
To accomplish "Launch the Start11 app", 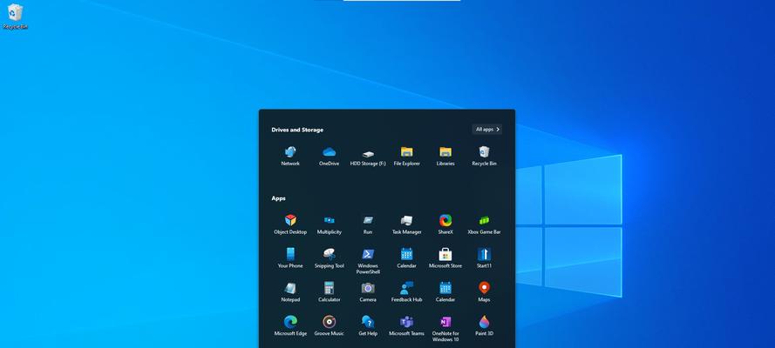I will tap(485, 258).
